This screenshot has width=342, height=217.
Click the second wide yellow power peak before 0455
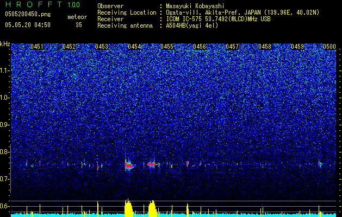click(x=152, y=207)
